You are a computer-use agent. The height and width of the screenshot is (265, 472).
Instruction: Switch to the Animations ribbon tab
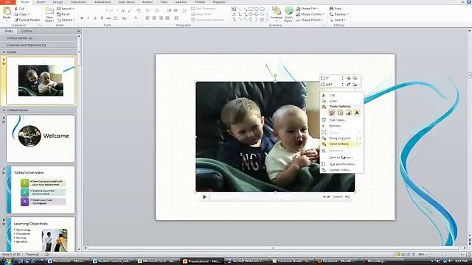(x=103, y=1)
